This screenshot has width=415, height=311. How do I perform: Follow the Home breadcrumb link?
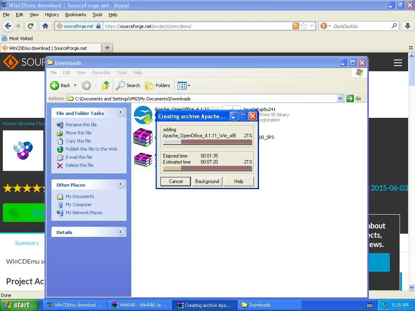point(9,124)
